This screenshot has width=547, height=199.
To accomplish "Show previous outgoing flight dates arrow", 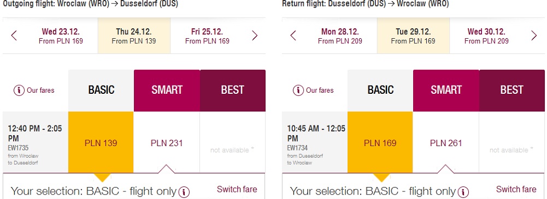I will tap(14, 35).
